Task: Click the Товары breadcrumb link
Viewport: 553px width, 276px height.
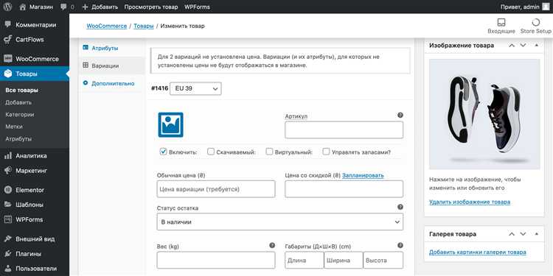Action: coord(144,26)
